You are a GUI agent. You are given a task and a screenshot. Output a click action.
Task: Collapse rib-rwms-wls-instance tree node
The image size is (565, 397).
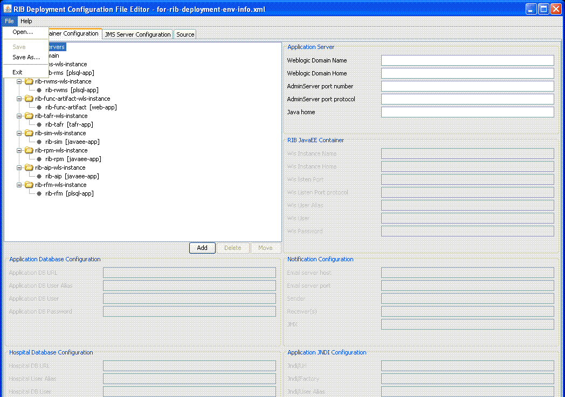click(19, 82)
